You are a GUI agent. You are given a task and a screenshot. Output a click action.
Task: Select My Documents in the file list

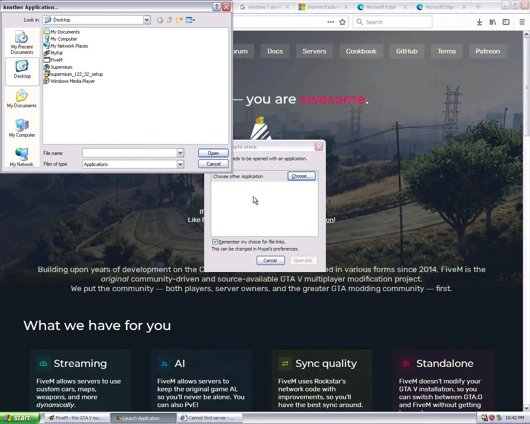click(62, 32)
